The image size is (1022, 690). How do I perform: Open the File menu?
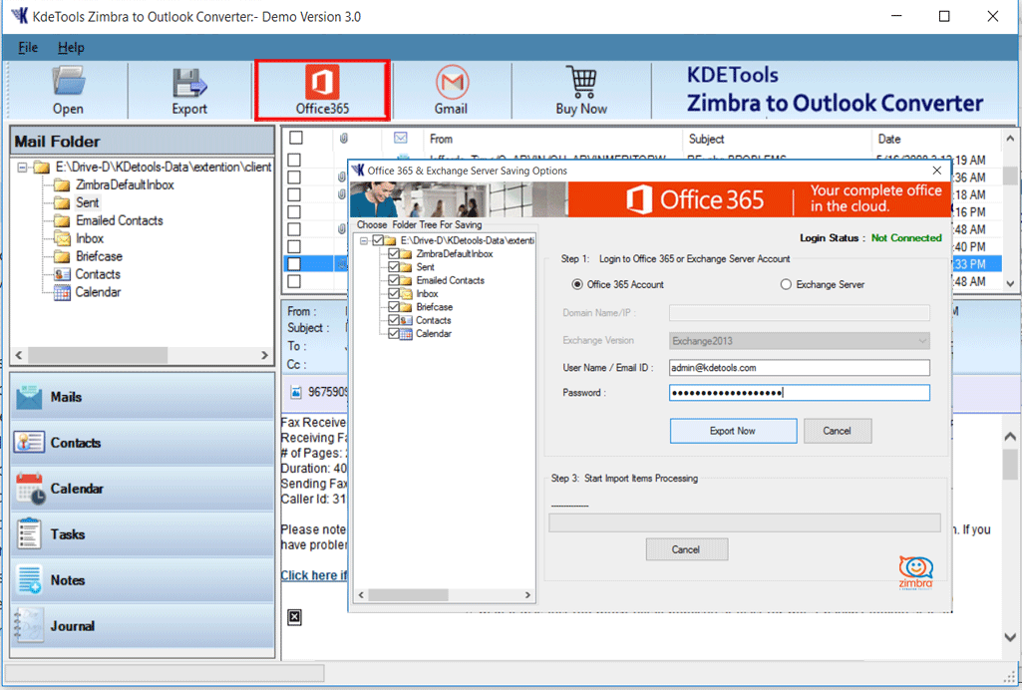pos(27,48)
